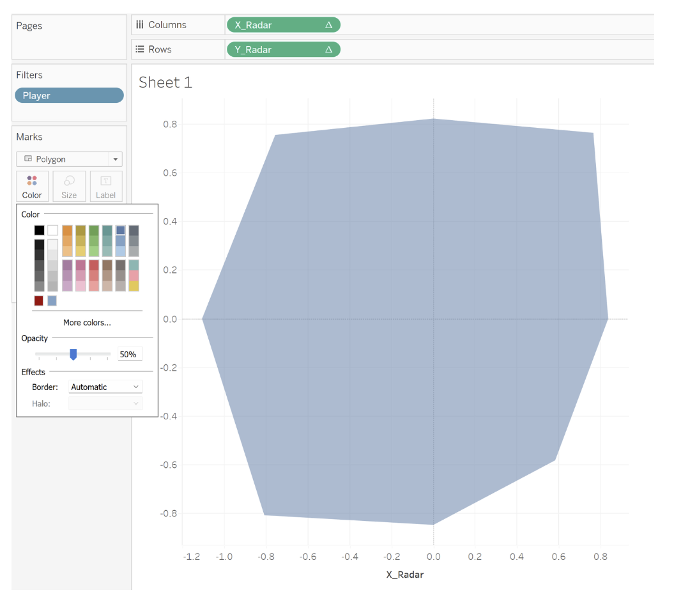
Task: Click the Size marks card icon
Action: tap(69, 182)
